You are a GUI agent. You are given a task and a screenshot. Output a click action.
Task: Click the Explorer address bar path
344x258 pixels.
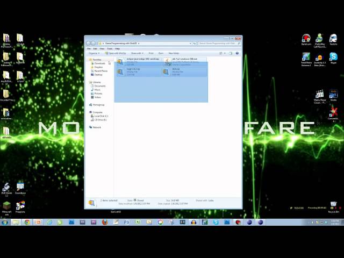point(145,44)
